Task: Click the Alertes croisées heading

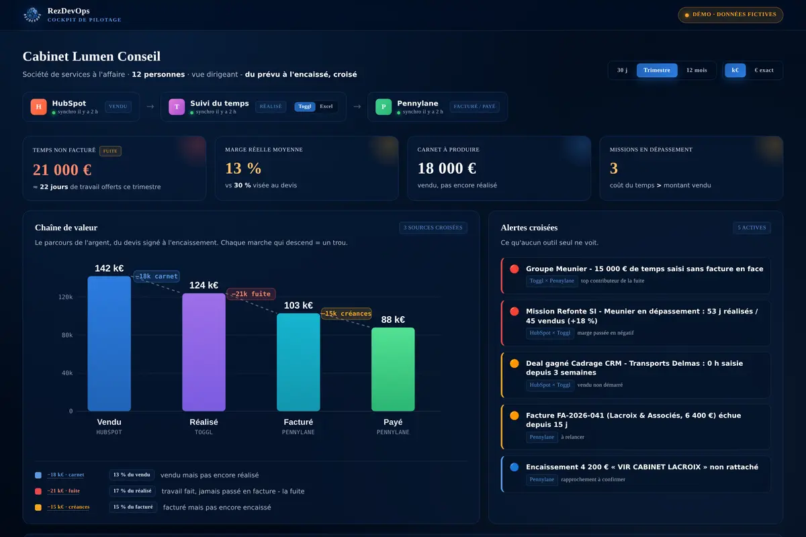Action: [529, 228]
